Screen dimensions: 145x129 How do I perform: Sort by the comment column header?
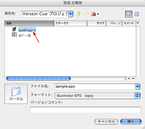(x=129, y=24)
